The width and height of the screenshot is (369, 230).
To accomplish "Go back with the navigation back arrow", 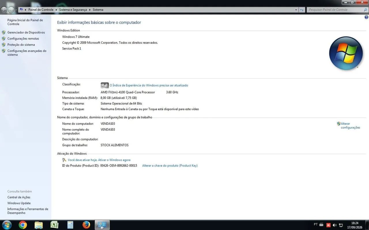I will (x=4, y=10).
